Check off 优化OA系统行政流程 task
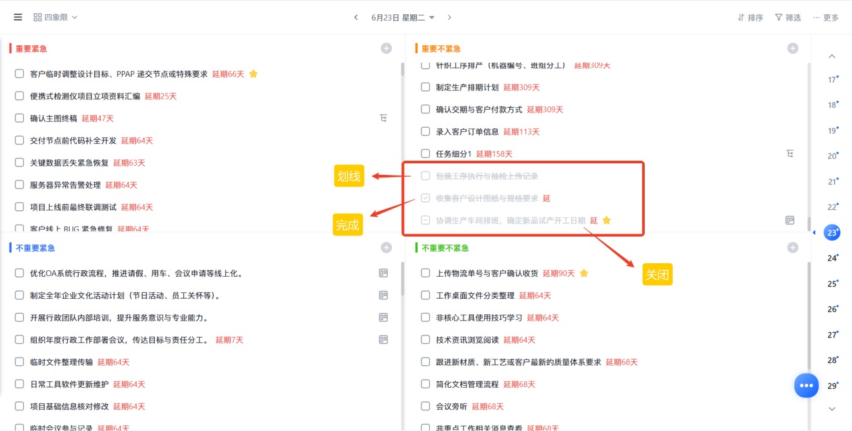This screenshot has width=852, height=431. coord(19,273)
